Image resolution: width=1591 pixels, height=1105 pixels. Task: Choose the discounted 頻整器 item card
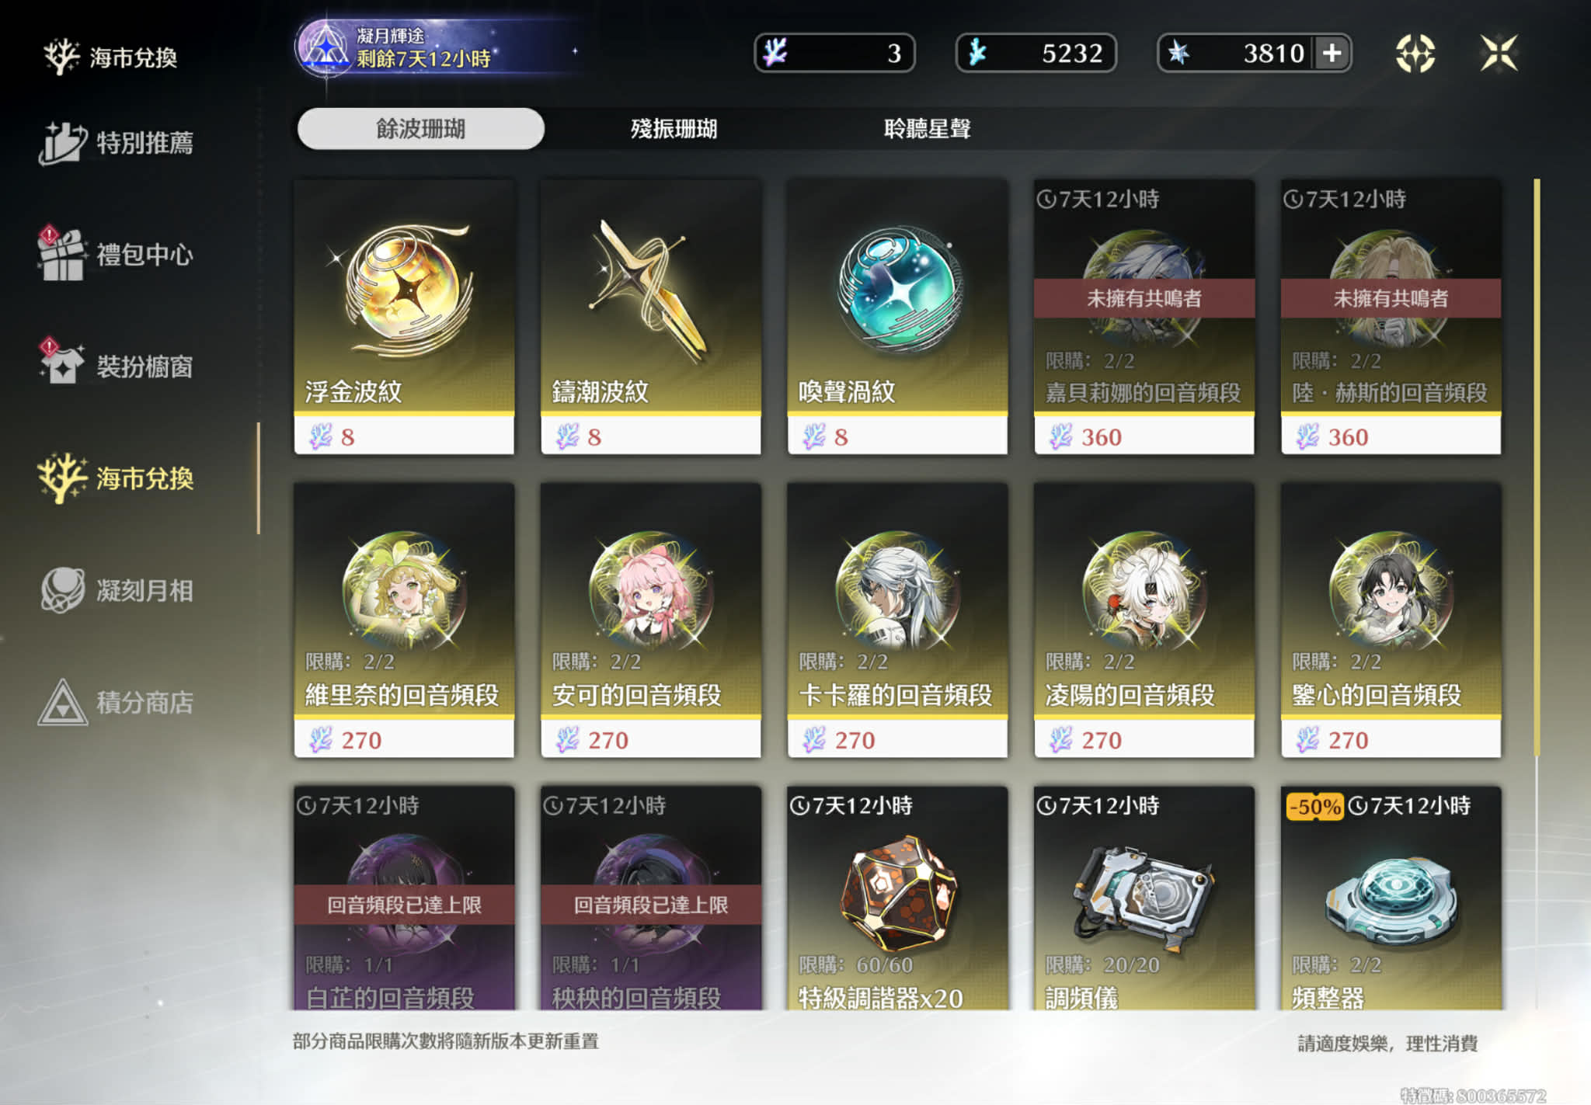pos(1391,898)
